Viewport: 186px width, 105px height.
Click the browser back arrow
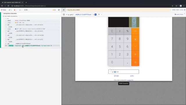pyautogui.click(x=2, y=6)
